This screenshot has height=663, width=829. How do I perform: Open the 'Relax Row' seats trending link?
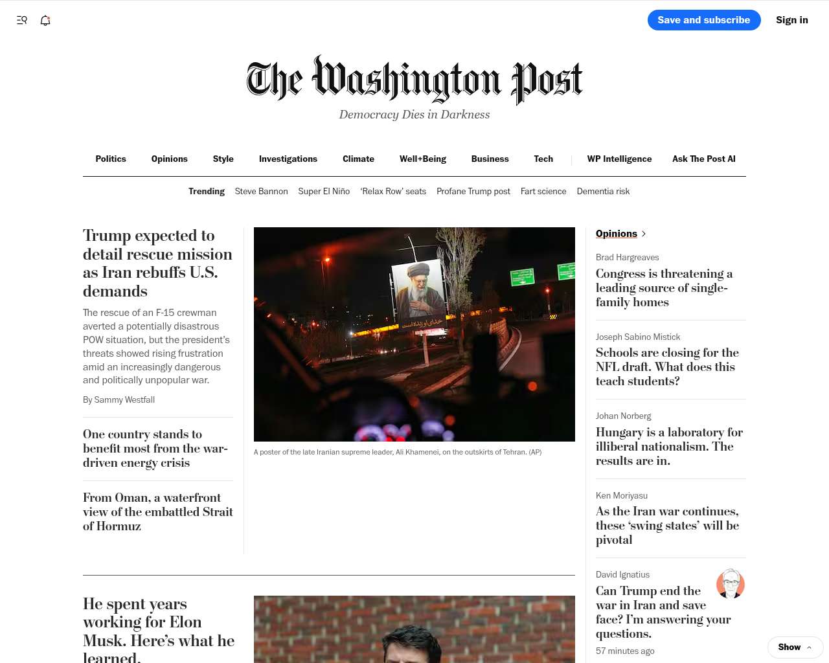point(393,191)
